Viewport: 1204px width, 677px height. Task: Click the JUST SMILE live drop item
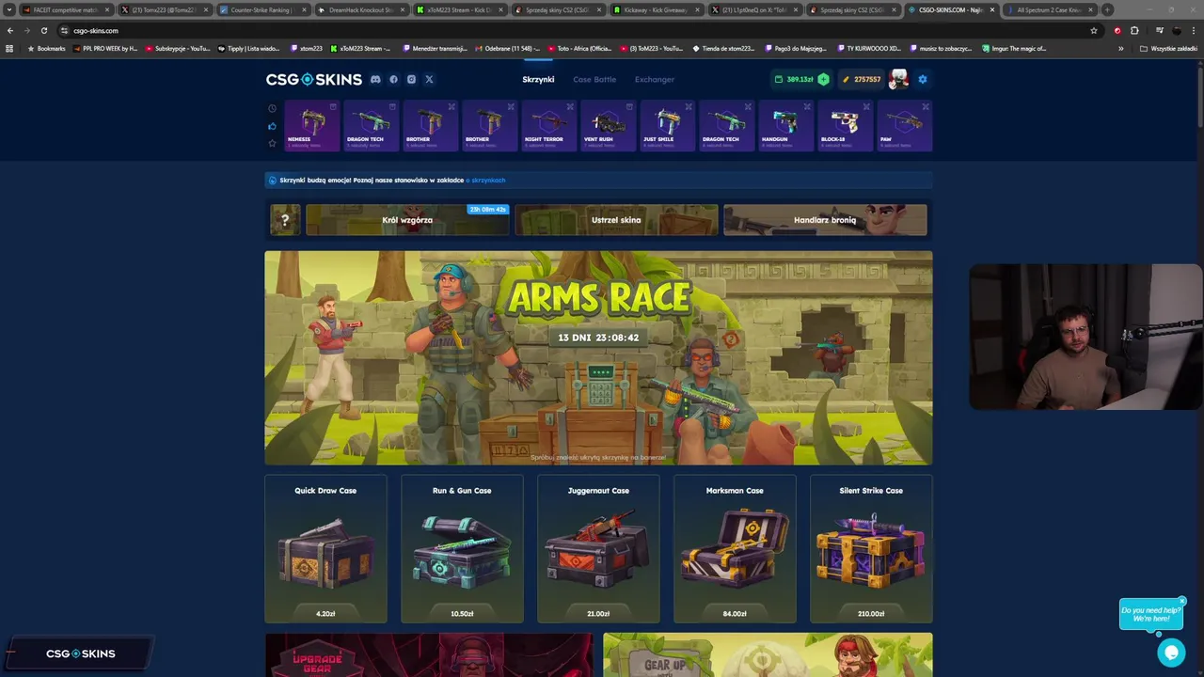tap(667, 125)
